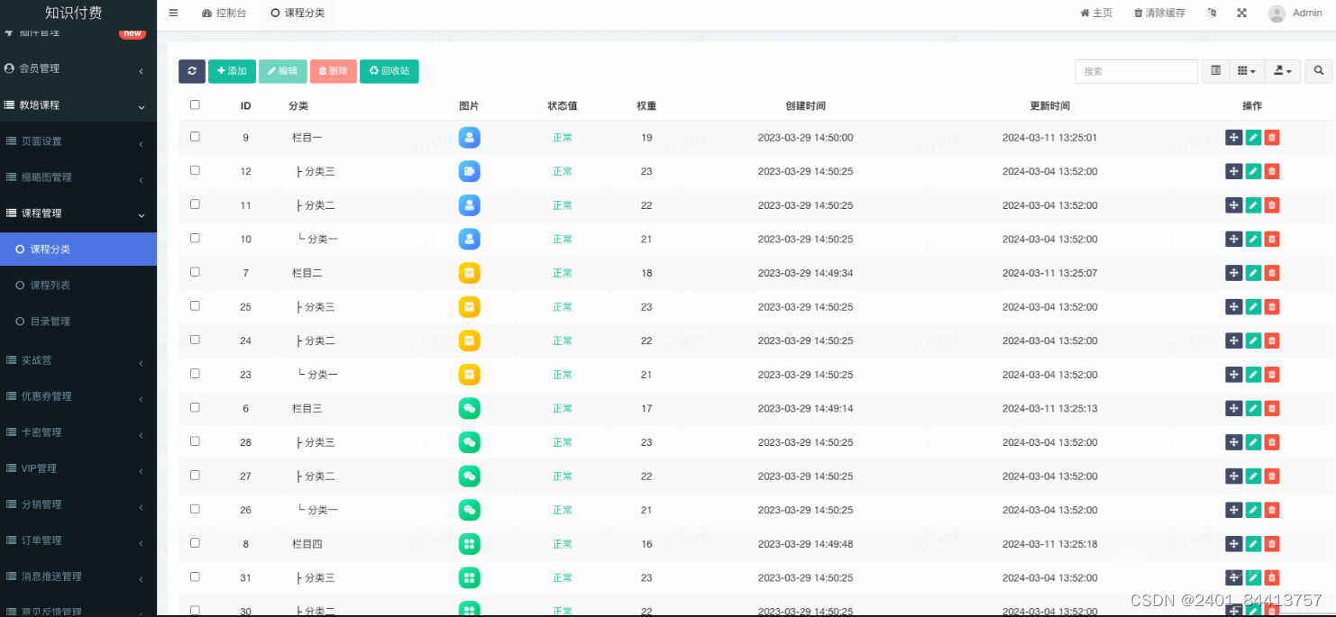1336x617 pixels.
Task: Select 课程列表 in the sidebar
Action: (x=78, y=285)
